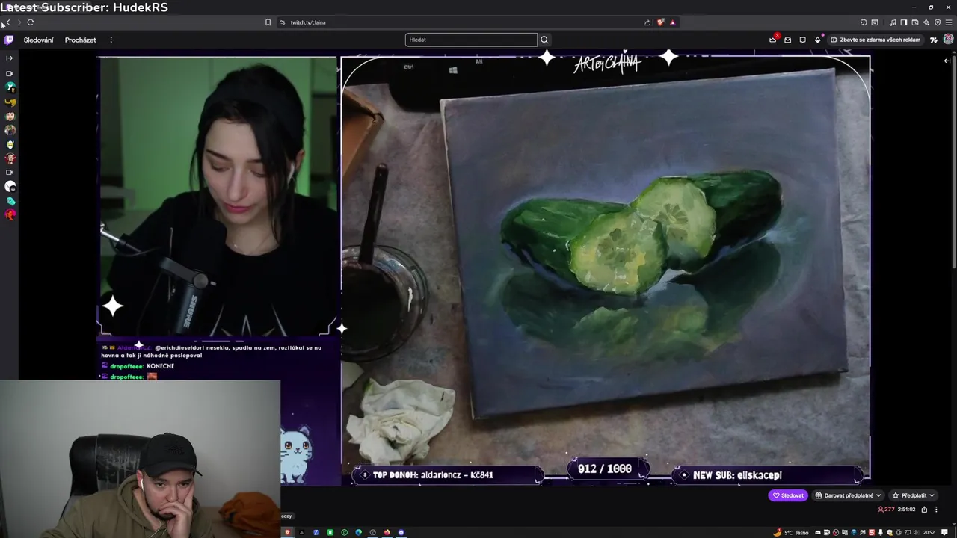
Task: Open Twitch notifications with the red badge
Action: click(773, 40)
